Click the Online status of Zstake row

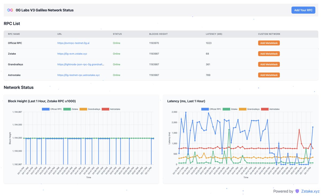tap(116, 54)
